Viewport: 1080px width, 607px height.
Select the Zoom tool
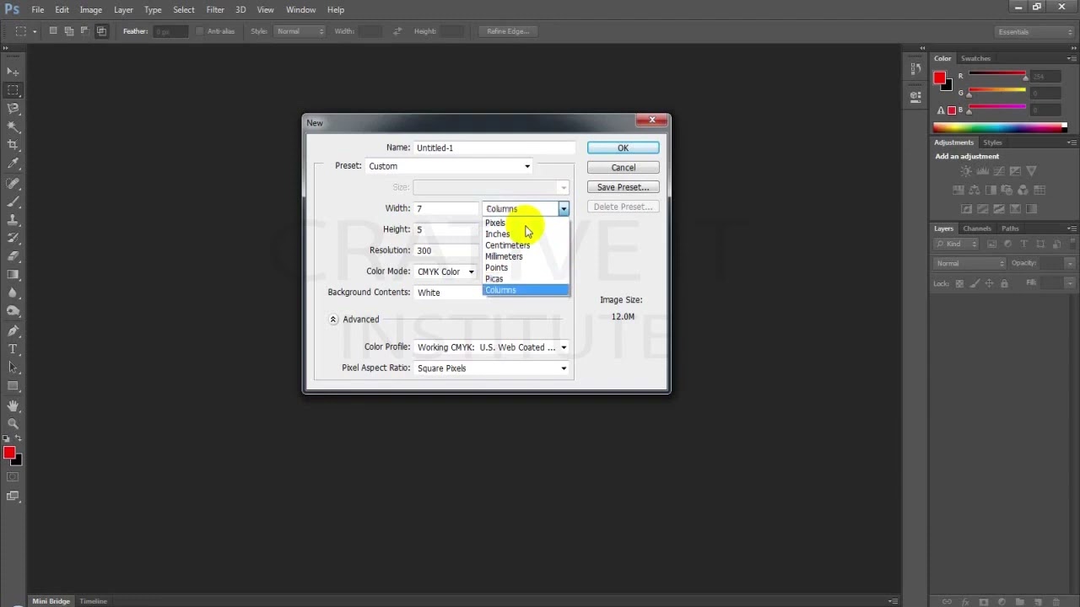click(13, 424)
